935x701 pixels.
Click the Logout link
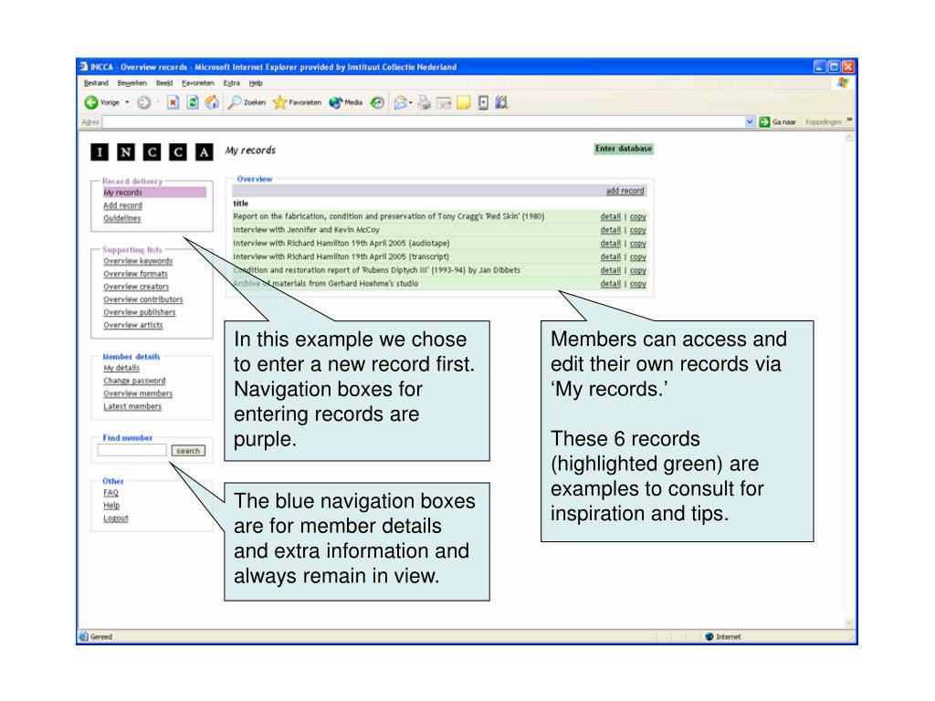116,518
